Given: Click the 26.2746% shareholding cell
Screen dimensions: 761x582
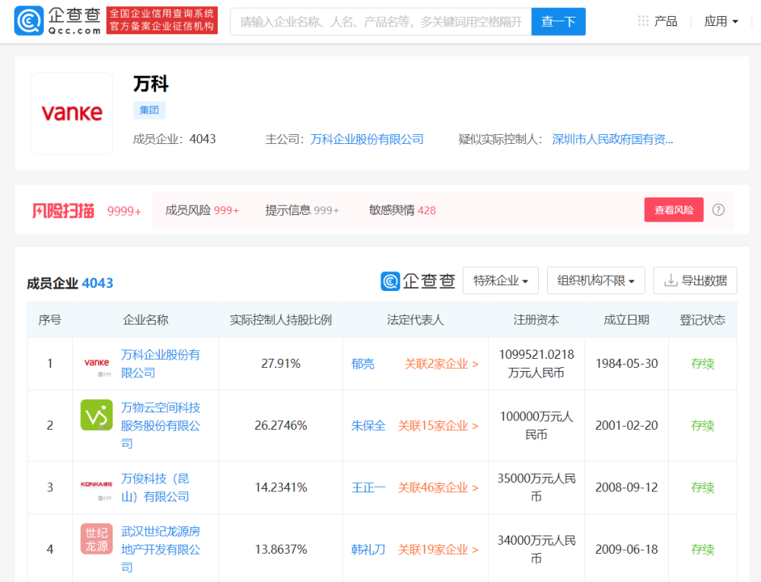Looking at the screenshot, I should coord(281,426).
